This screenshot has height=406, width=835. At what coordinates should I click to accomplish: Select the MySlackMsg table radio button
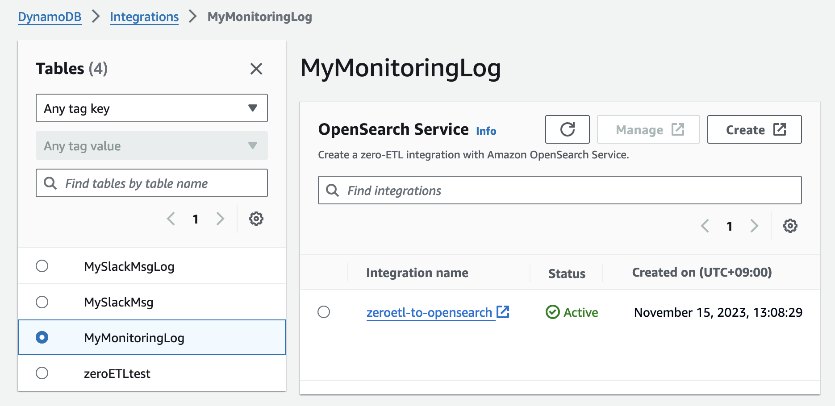[42, 302]
